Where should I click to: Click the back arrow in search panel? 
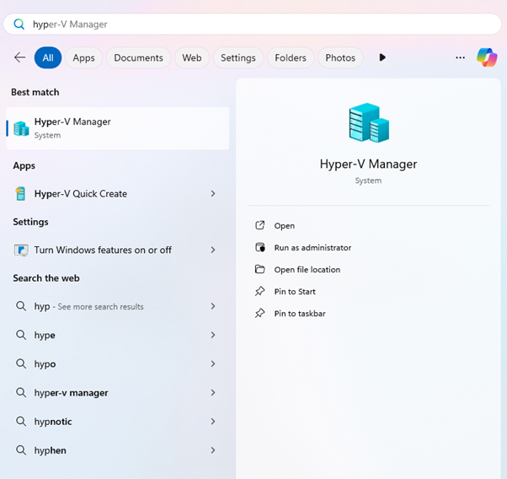[20, 57]
